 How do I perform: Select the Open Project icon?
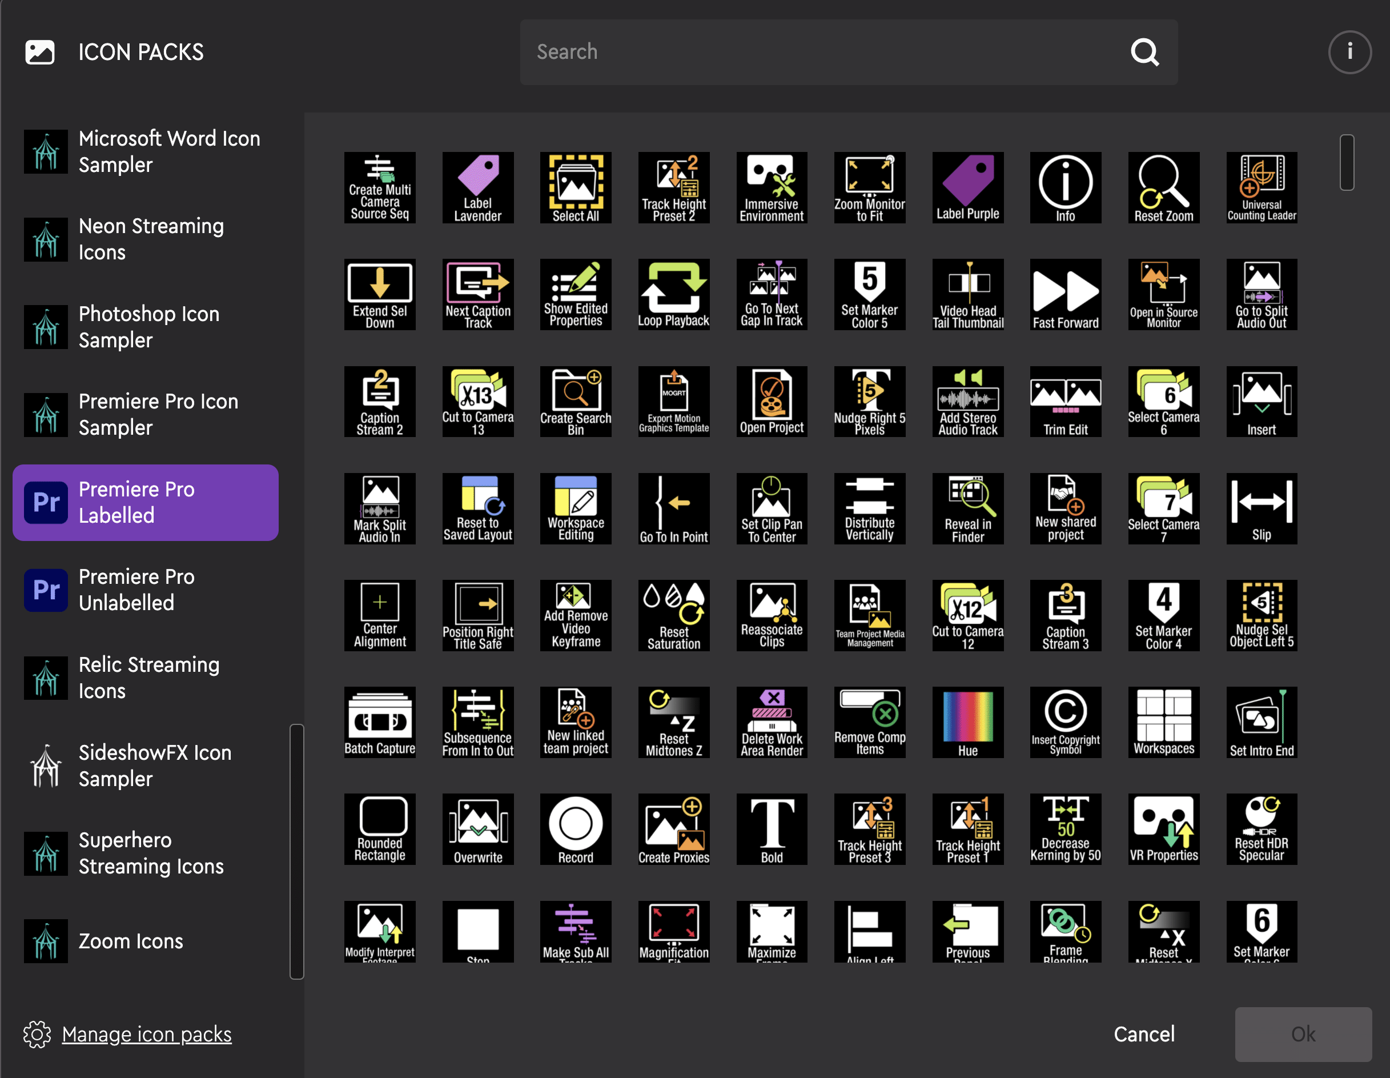(x=772, y=401)
